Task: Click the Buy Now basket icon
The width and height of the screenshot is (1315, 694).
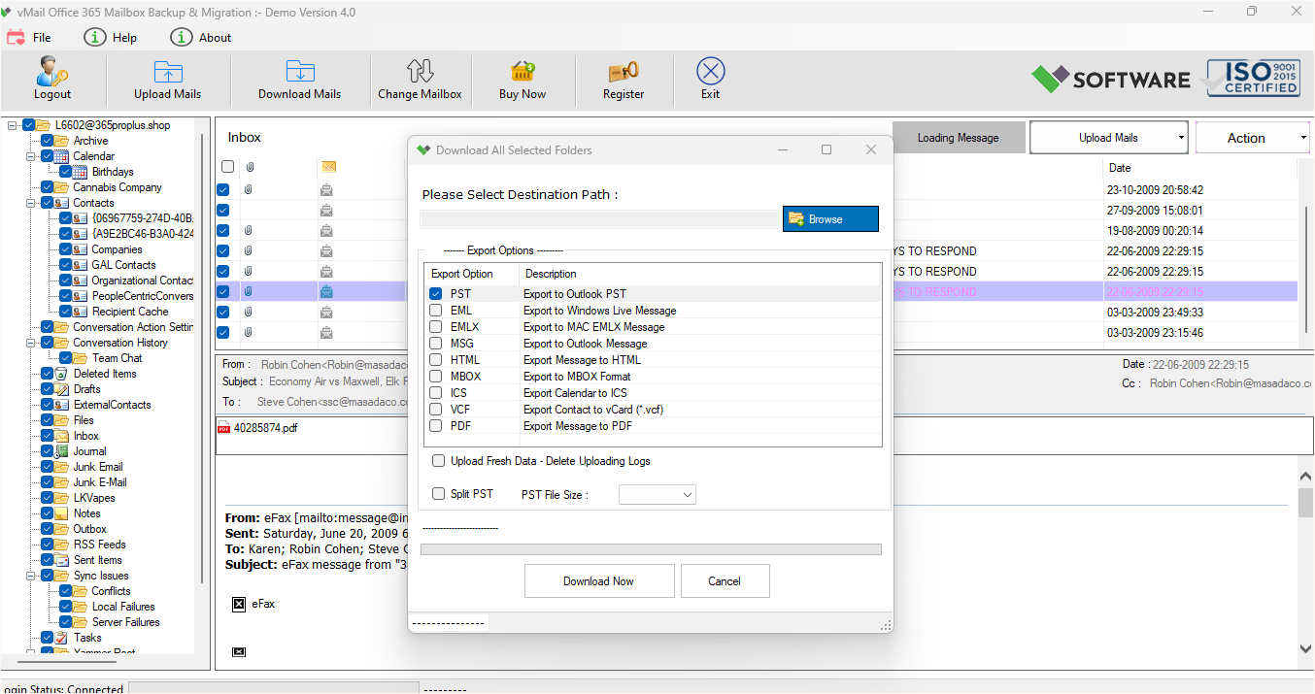Action: (523, 72)
